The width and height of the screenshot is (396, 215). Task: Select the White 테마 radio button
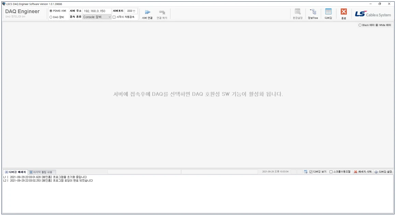pyautogui.click(x=377, y=25)
